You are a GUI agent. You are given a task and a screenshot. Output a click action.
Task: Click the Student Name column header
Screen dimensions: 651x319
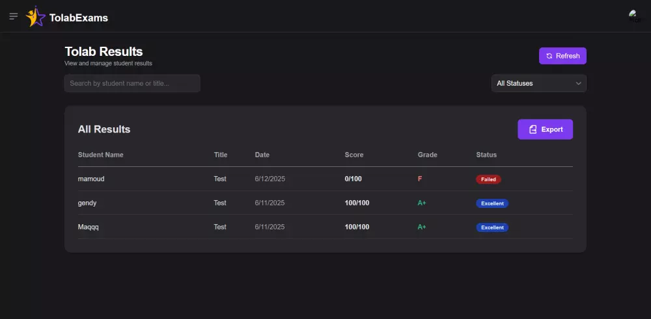(x=101, y=155)
